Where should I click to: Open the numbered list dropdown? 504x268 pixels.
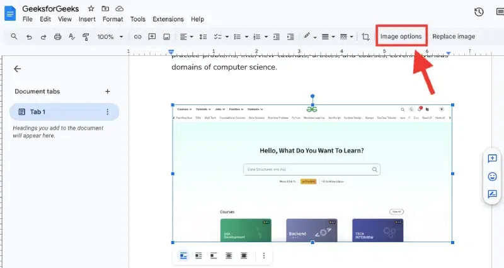click(260, 36)
